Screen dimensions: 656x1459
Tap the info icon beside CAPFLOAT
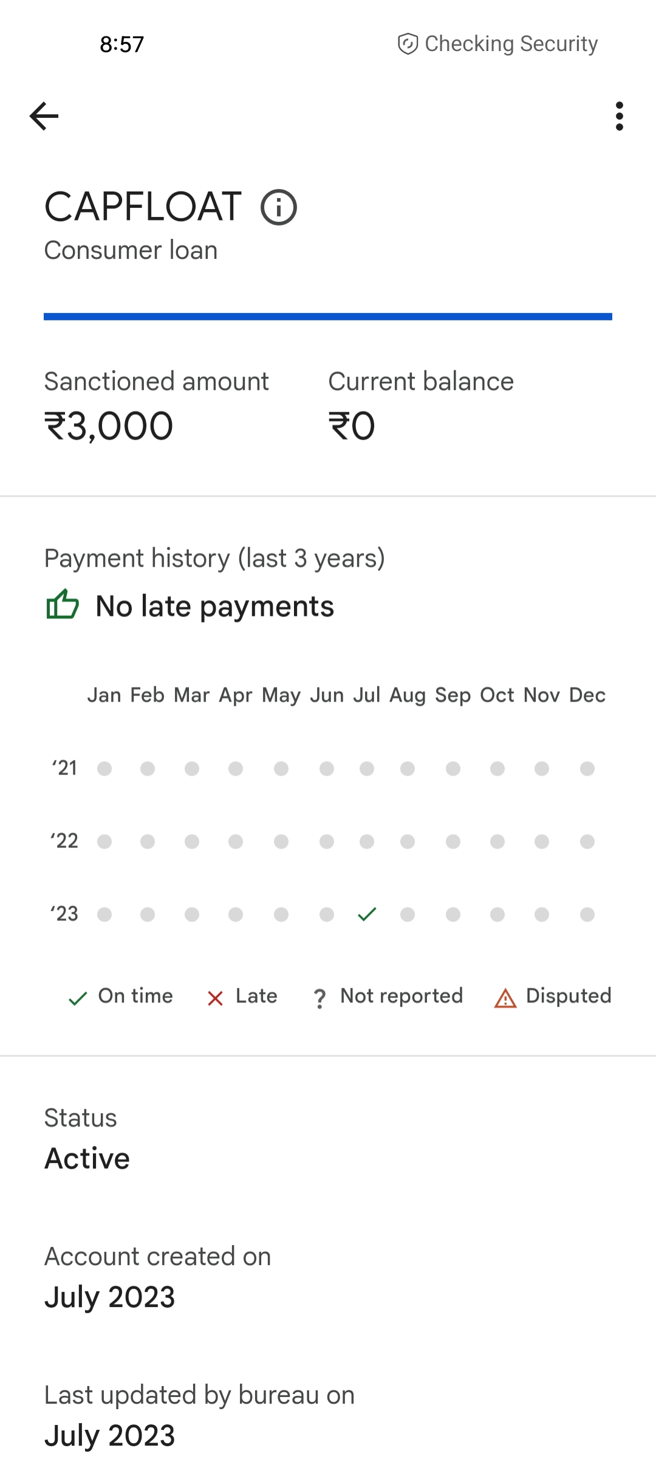click(x=279, y=207)
